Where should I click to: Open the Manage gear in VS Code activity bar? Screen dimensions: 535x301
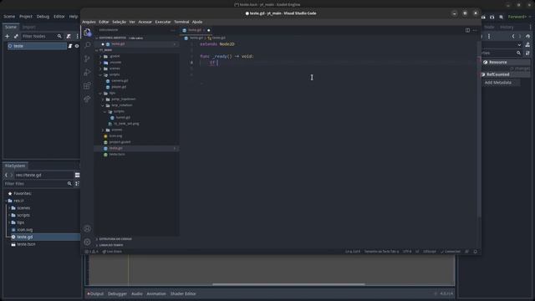coord(87,242)
